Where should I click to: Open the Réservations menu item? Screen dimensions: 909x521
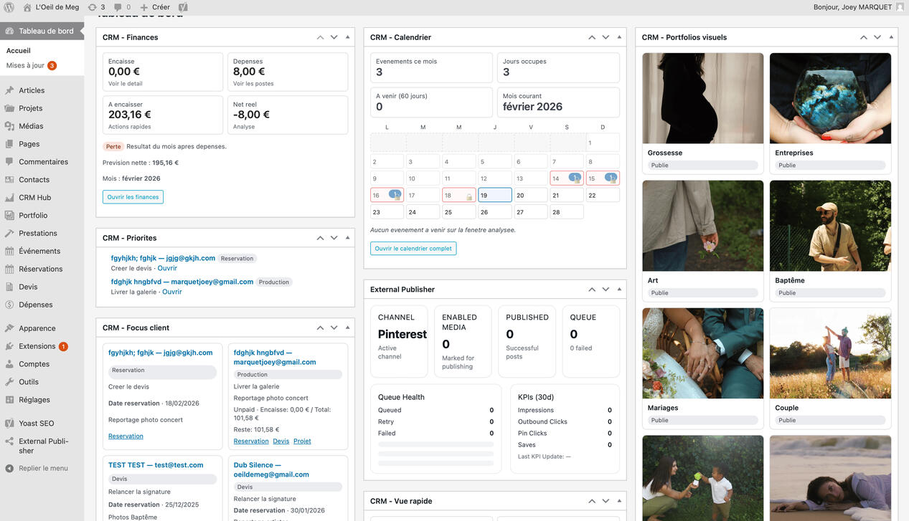(x=42, y=269)
